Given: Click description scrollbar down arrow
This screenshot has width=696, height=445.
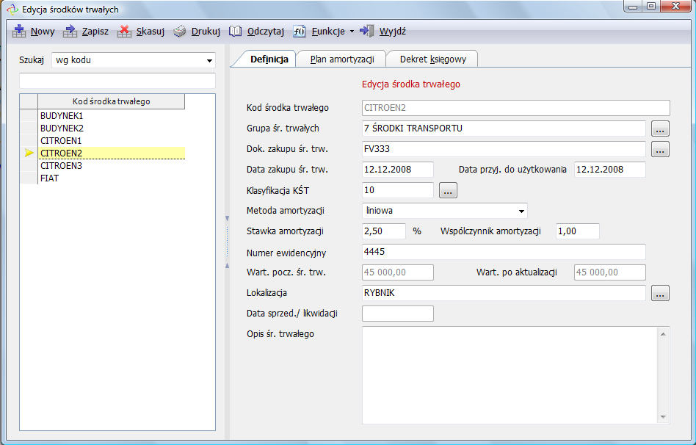Looking at the screenshot, I should pos(663,416).
